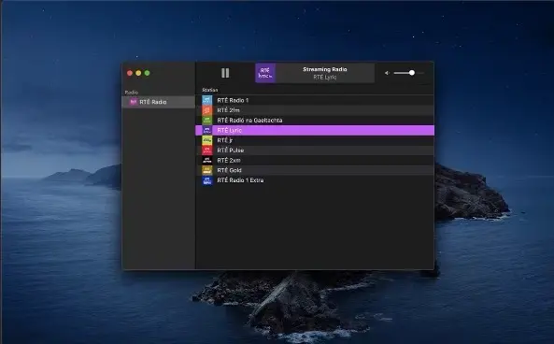Select RTÉ Radio in the sidebar

click(158, 102)
